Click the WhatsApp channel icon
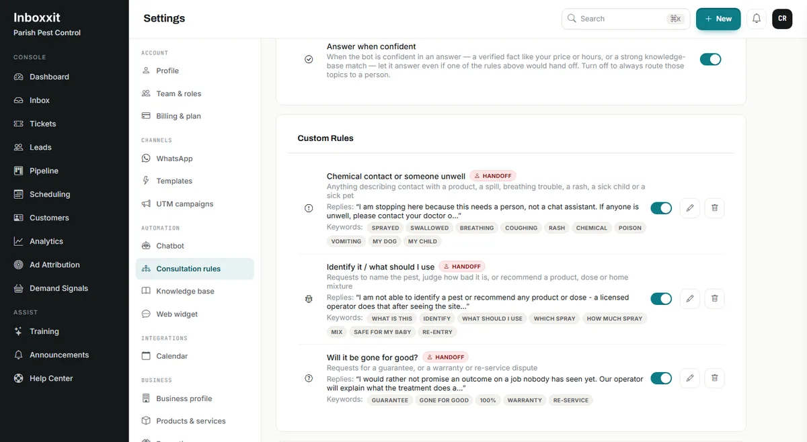 click(x=146, y=159)
